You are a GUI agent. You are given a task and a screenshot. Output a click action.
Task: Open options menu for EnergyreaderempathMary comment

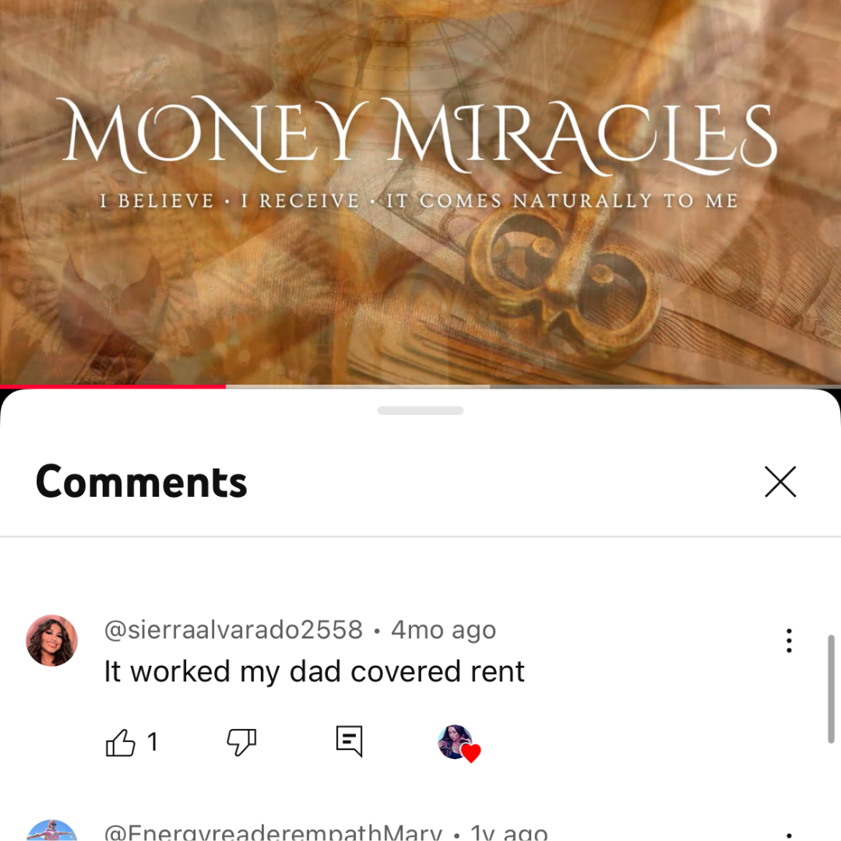click(789, 836)
